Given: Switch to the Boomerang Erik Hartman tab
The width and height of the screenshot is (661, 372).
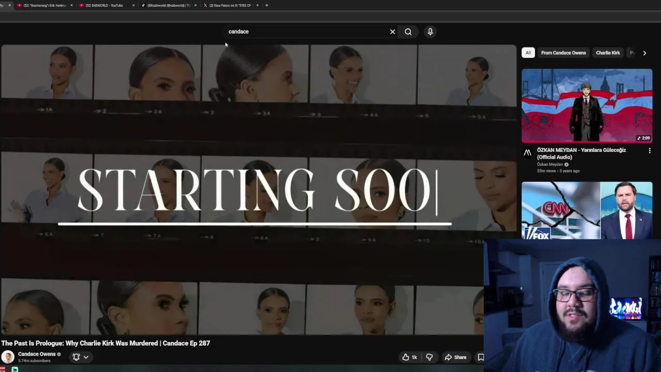Looking at the screenshot, I should 44,5.
